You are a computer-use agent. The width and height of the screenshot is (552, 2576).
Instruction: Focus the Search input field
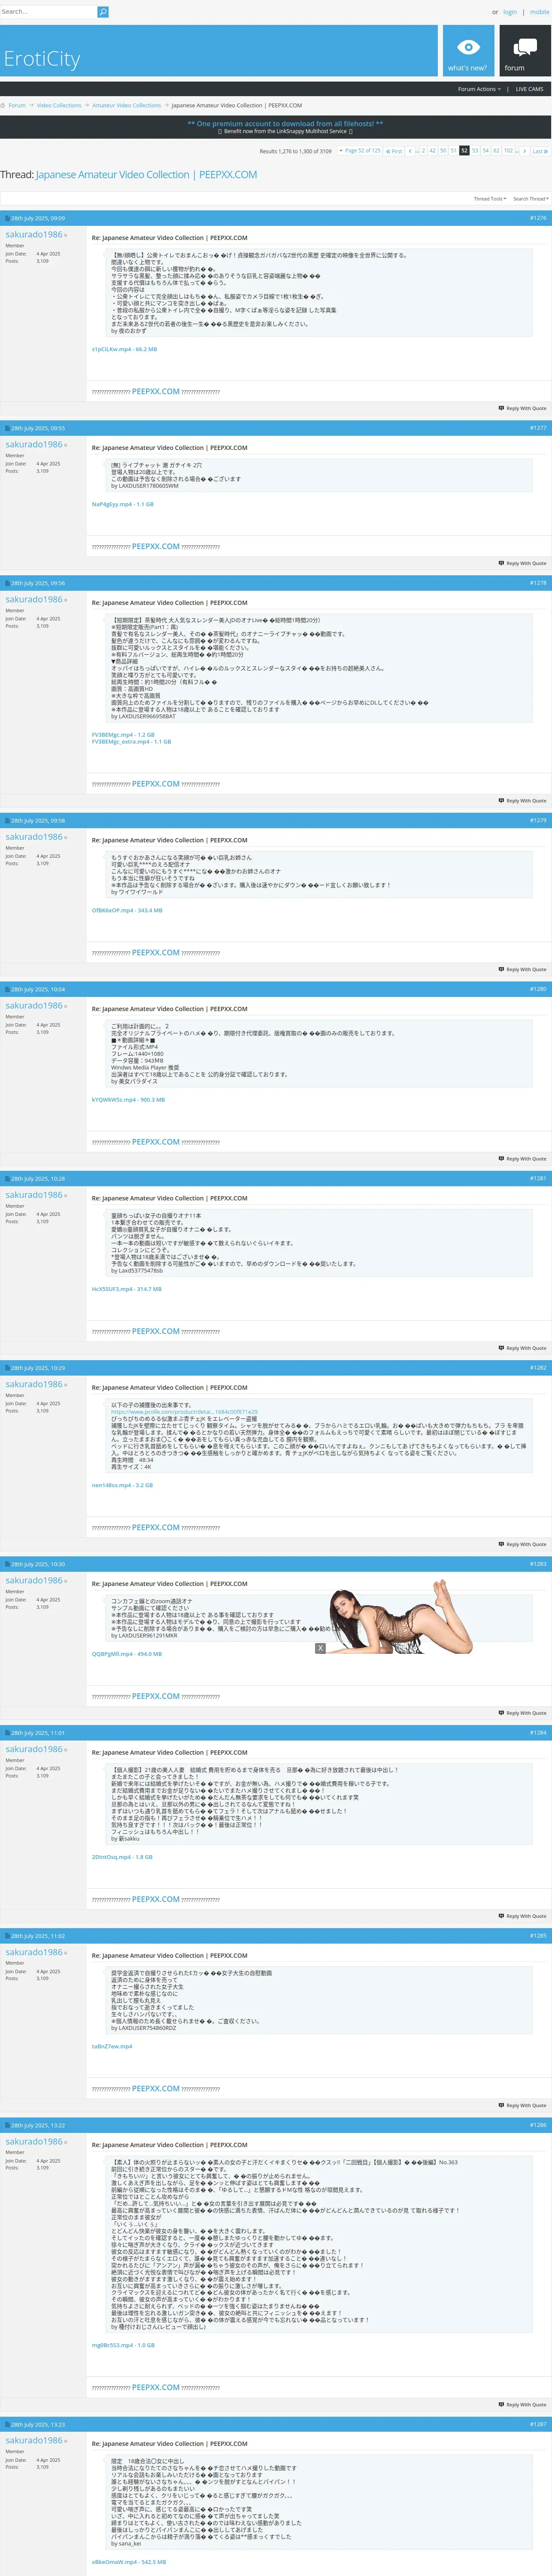48,12
